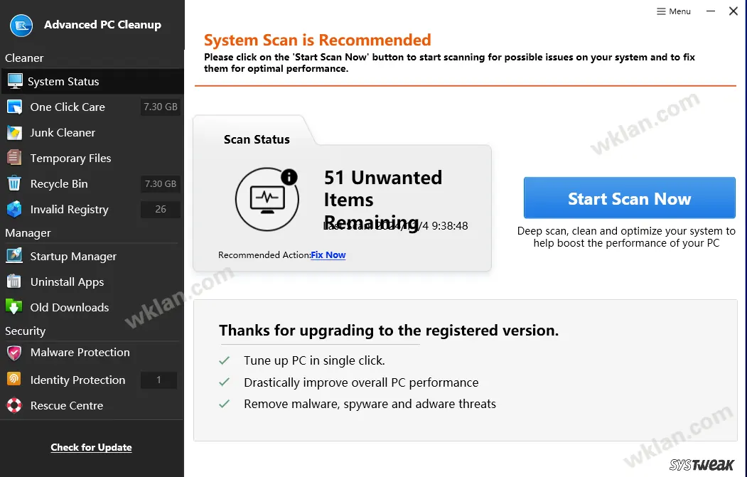Close the Advanced PC Cleanup window

[733, 11]
